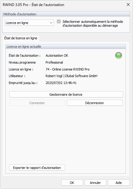Click the Connexion button
The width and height of the screenshot is (133, 189).
[37, 103]
